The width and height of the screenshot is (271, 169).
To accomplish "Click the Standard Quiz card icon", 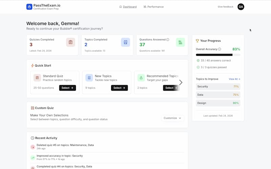I will [x=37, y=78].
